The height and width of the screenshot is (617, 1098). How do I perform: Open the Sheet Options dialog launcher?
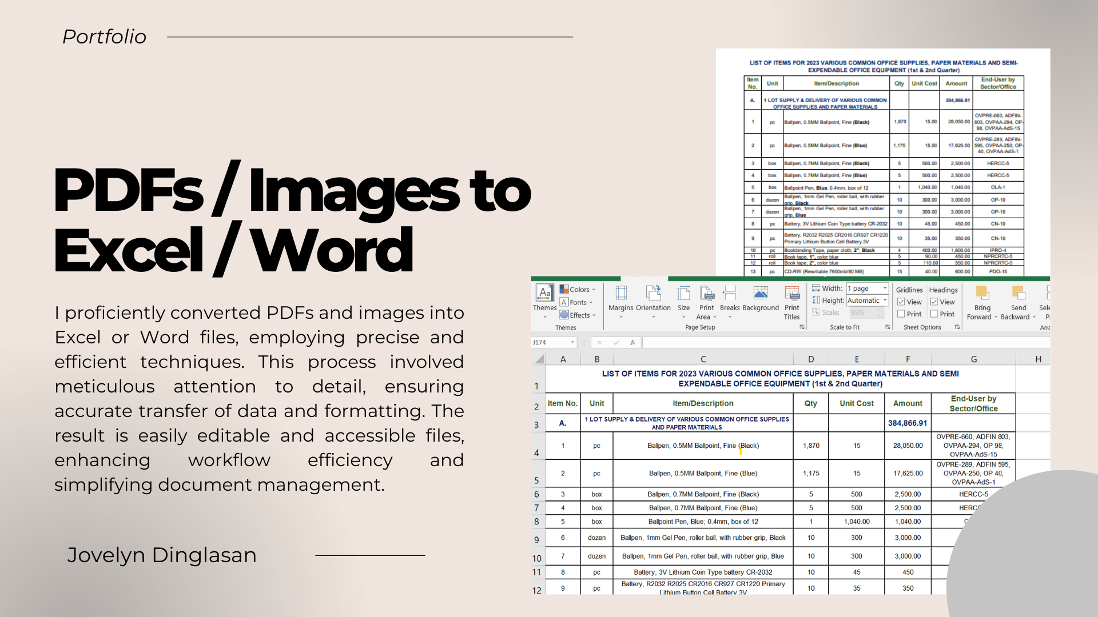(957, 327)
